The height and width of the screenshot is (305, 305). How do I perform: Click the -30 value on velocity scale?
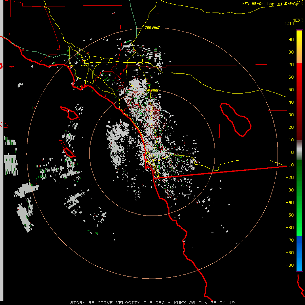pyautogui.click(x=290, y=190)
